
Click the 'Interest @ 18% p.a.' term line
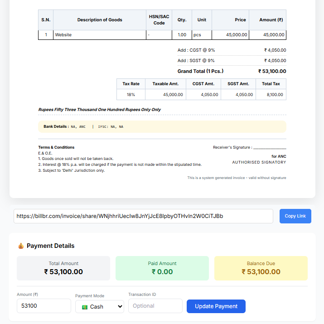coord(120,164)
